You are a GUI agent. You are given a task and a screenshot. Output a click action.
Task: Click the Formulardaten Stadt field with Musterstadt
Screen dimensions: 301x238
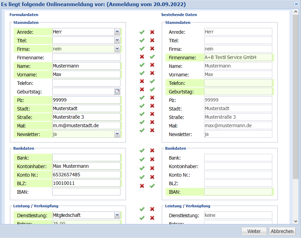86,108
